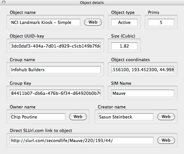Screen dimensions: 184x154
Task: Click the Size (Cubic) field showing 1.82
Action: (x=124, y=46)
